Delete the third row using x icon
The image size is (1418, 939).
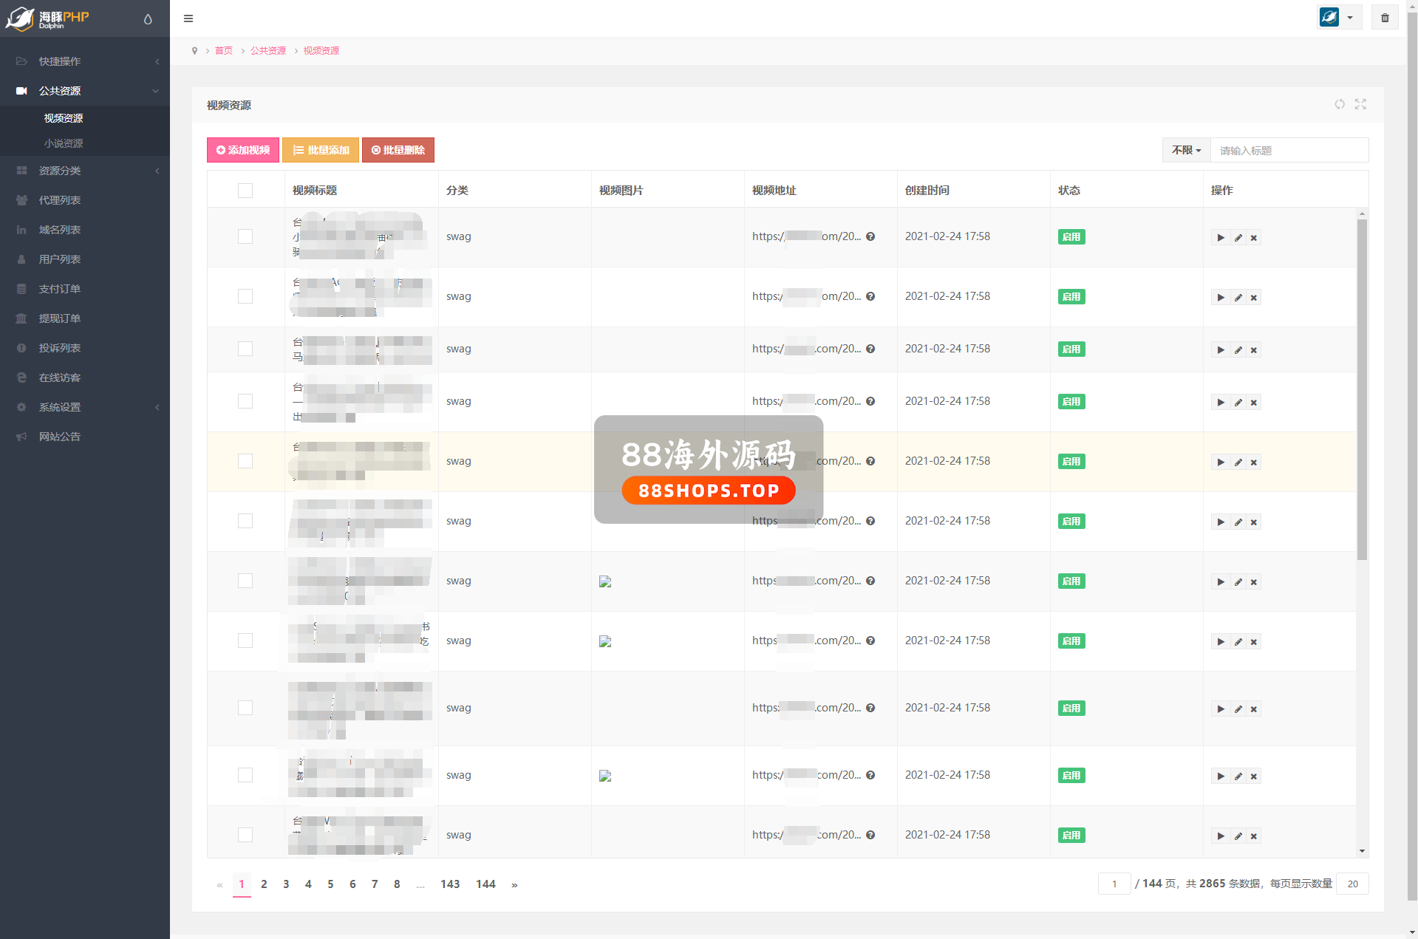(x=1254, y=350)
